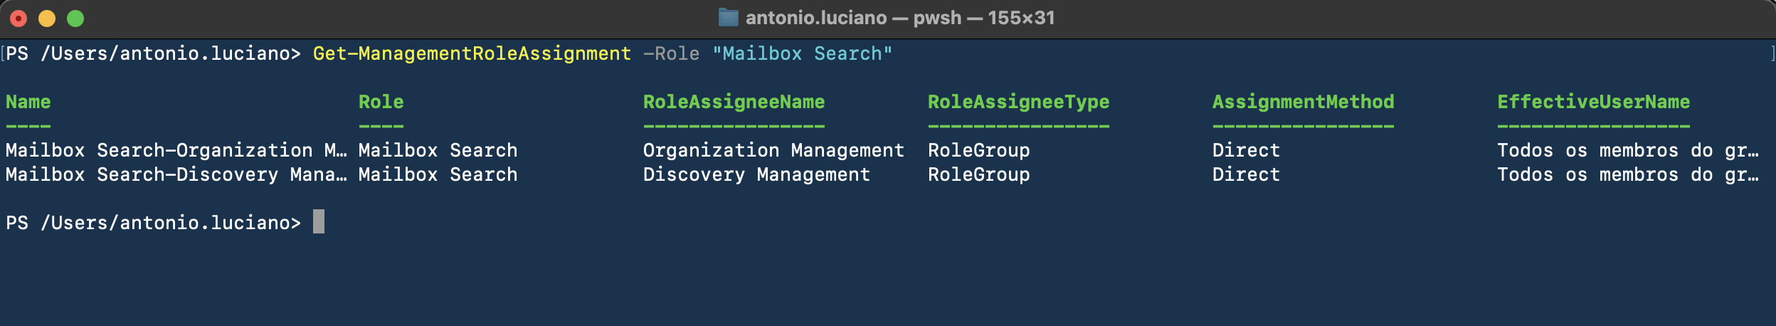Click the RoleAssigneeType column header

[1018, 102]
